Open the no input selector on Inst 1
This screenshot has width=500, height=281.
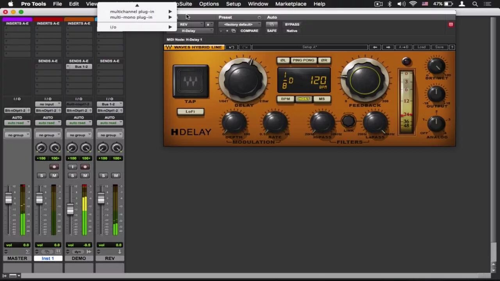[48, 104]
